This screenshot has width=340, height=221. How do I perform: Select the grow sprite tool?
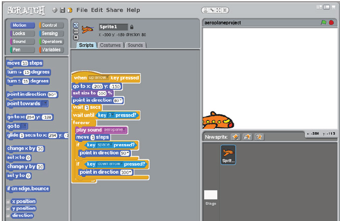(x=218, y=10)
